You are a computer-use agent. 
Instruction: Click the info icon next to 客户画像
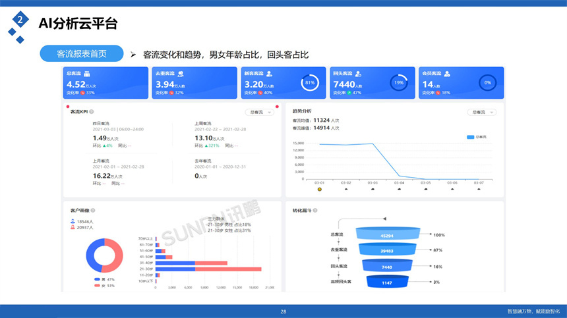(93, 211)
